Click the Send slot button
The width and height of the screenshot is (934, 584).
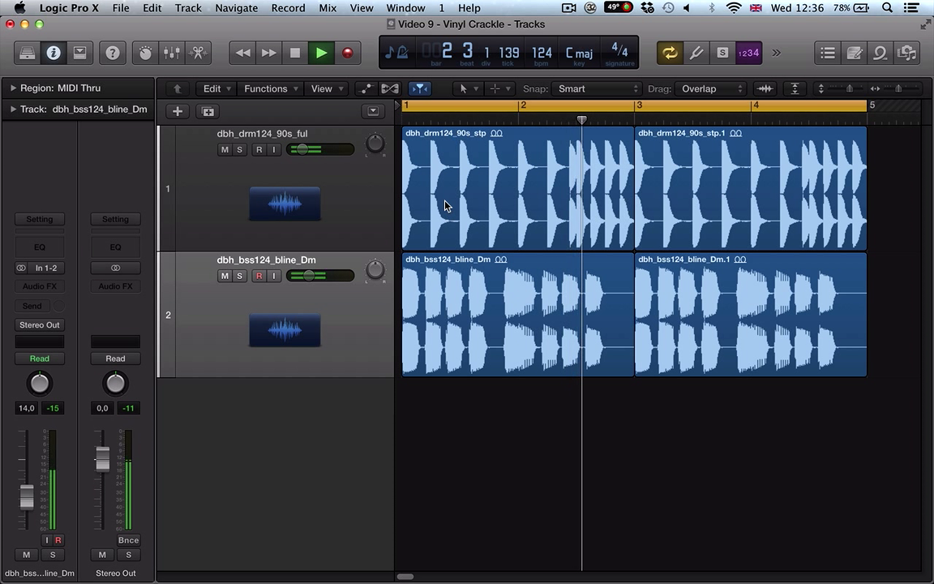tap(32, 306)
